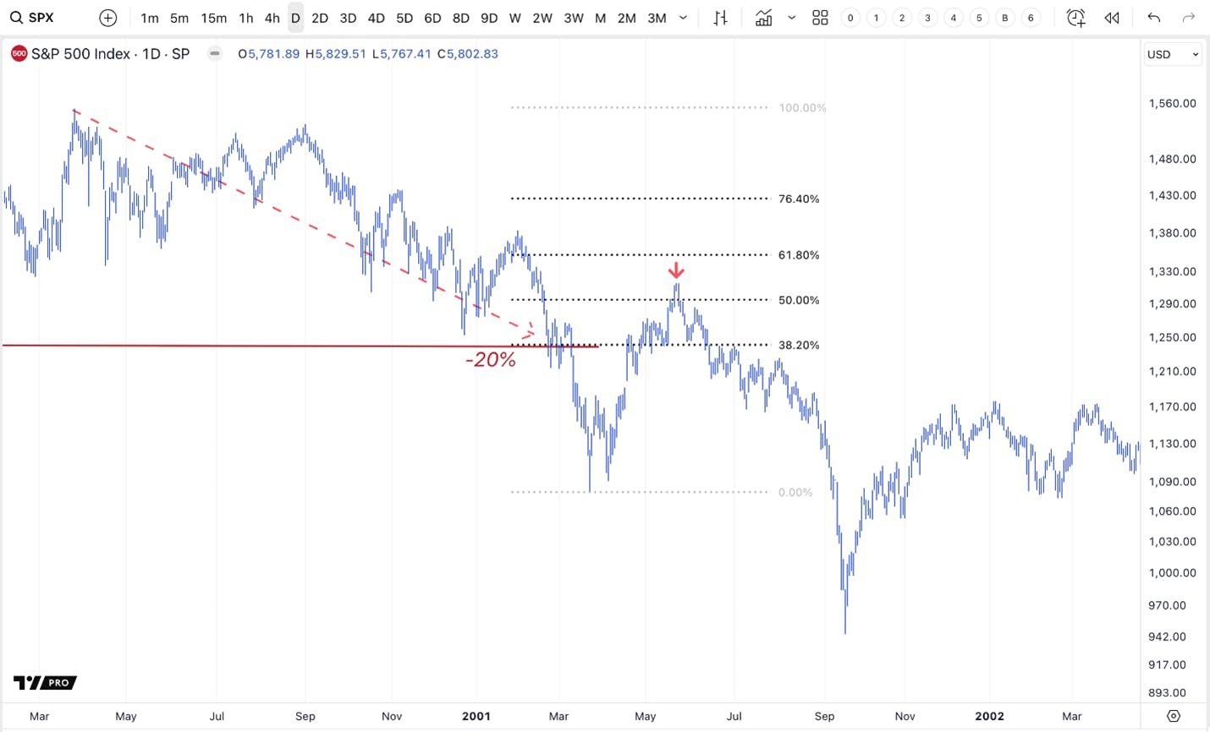This screenshot has height=732, width=1210.
Task: Click the C5,802.83 close value
Action: [467, 53]
